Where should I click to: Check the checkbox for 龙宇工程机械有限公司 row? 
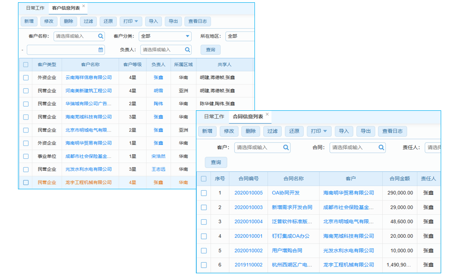click(x=26, y=182)
